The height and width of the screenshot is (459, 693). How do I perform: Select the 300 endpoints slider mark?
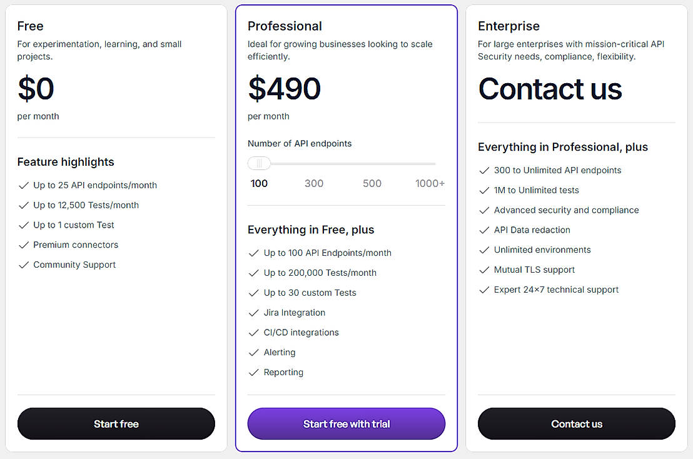tap(314, 183)
